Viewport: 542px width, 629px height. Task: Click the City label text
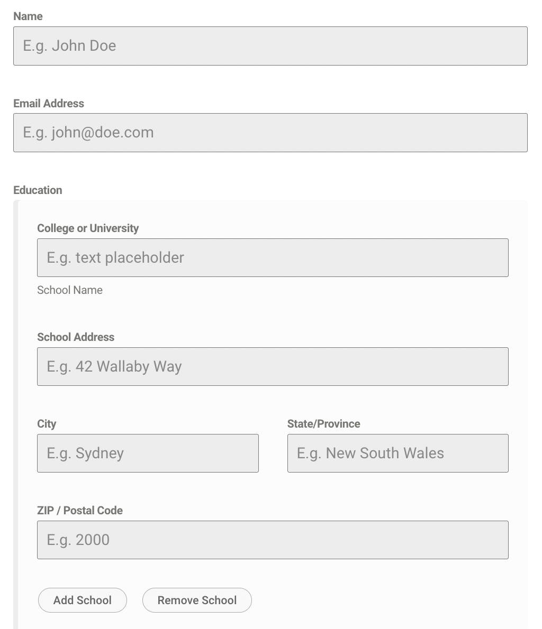(x=47, y=424)
